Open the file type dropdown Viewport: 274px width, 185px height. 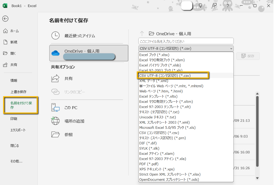pyautogui.click(x=186, y=49)
